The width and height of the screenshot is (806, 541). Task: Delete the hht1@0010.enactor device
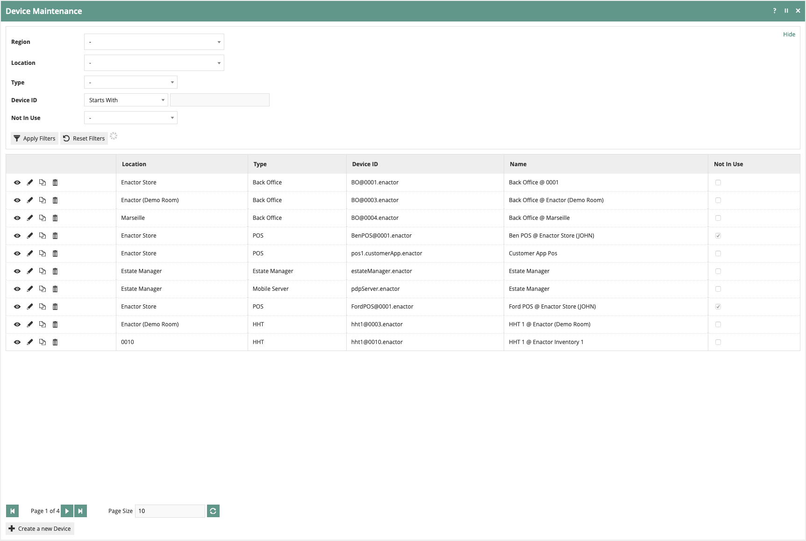point(55,342)
